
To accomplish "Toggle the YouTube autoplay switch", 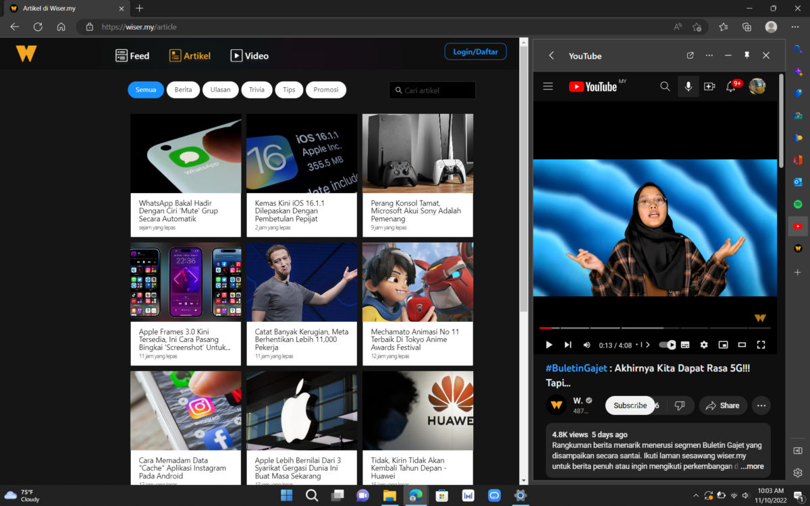I will [x=667, y=345].
